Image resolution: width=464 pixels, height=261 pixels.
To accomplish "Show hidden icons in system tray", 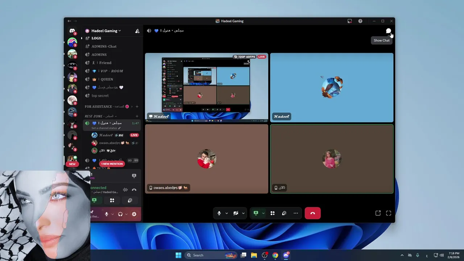I will [402, 255].
